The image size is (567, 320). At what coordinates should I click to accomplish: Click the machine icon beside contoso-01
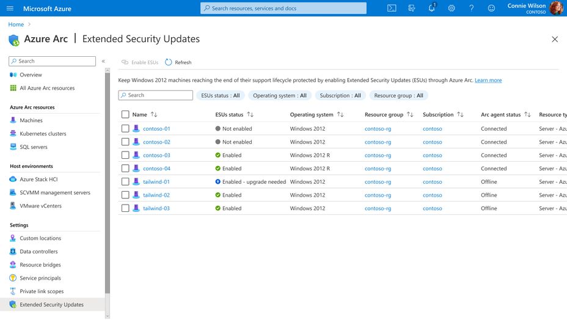136,128
